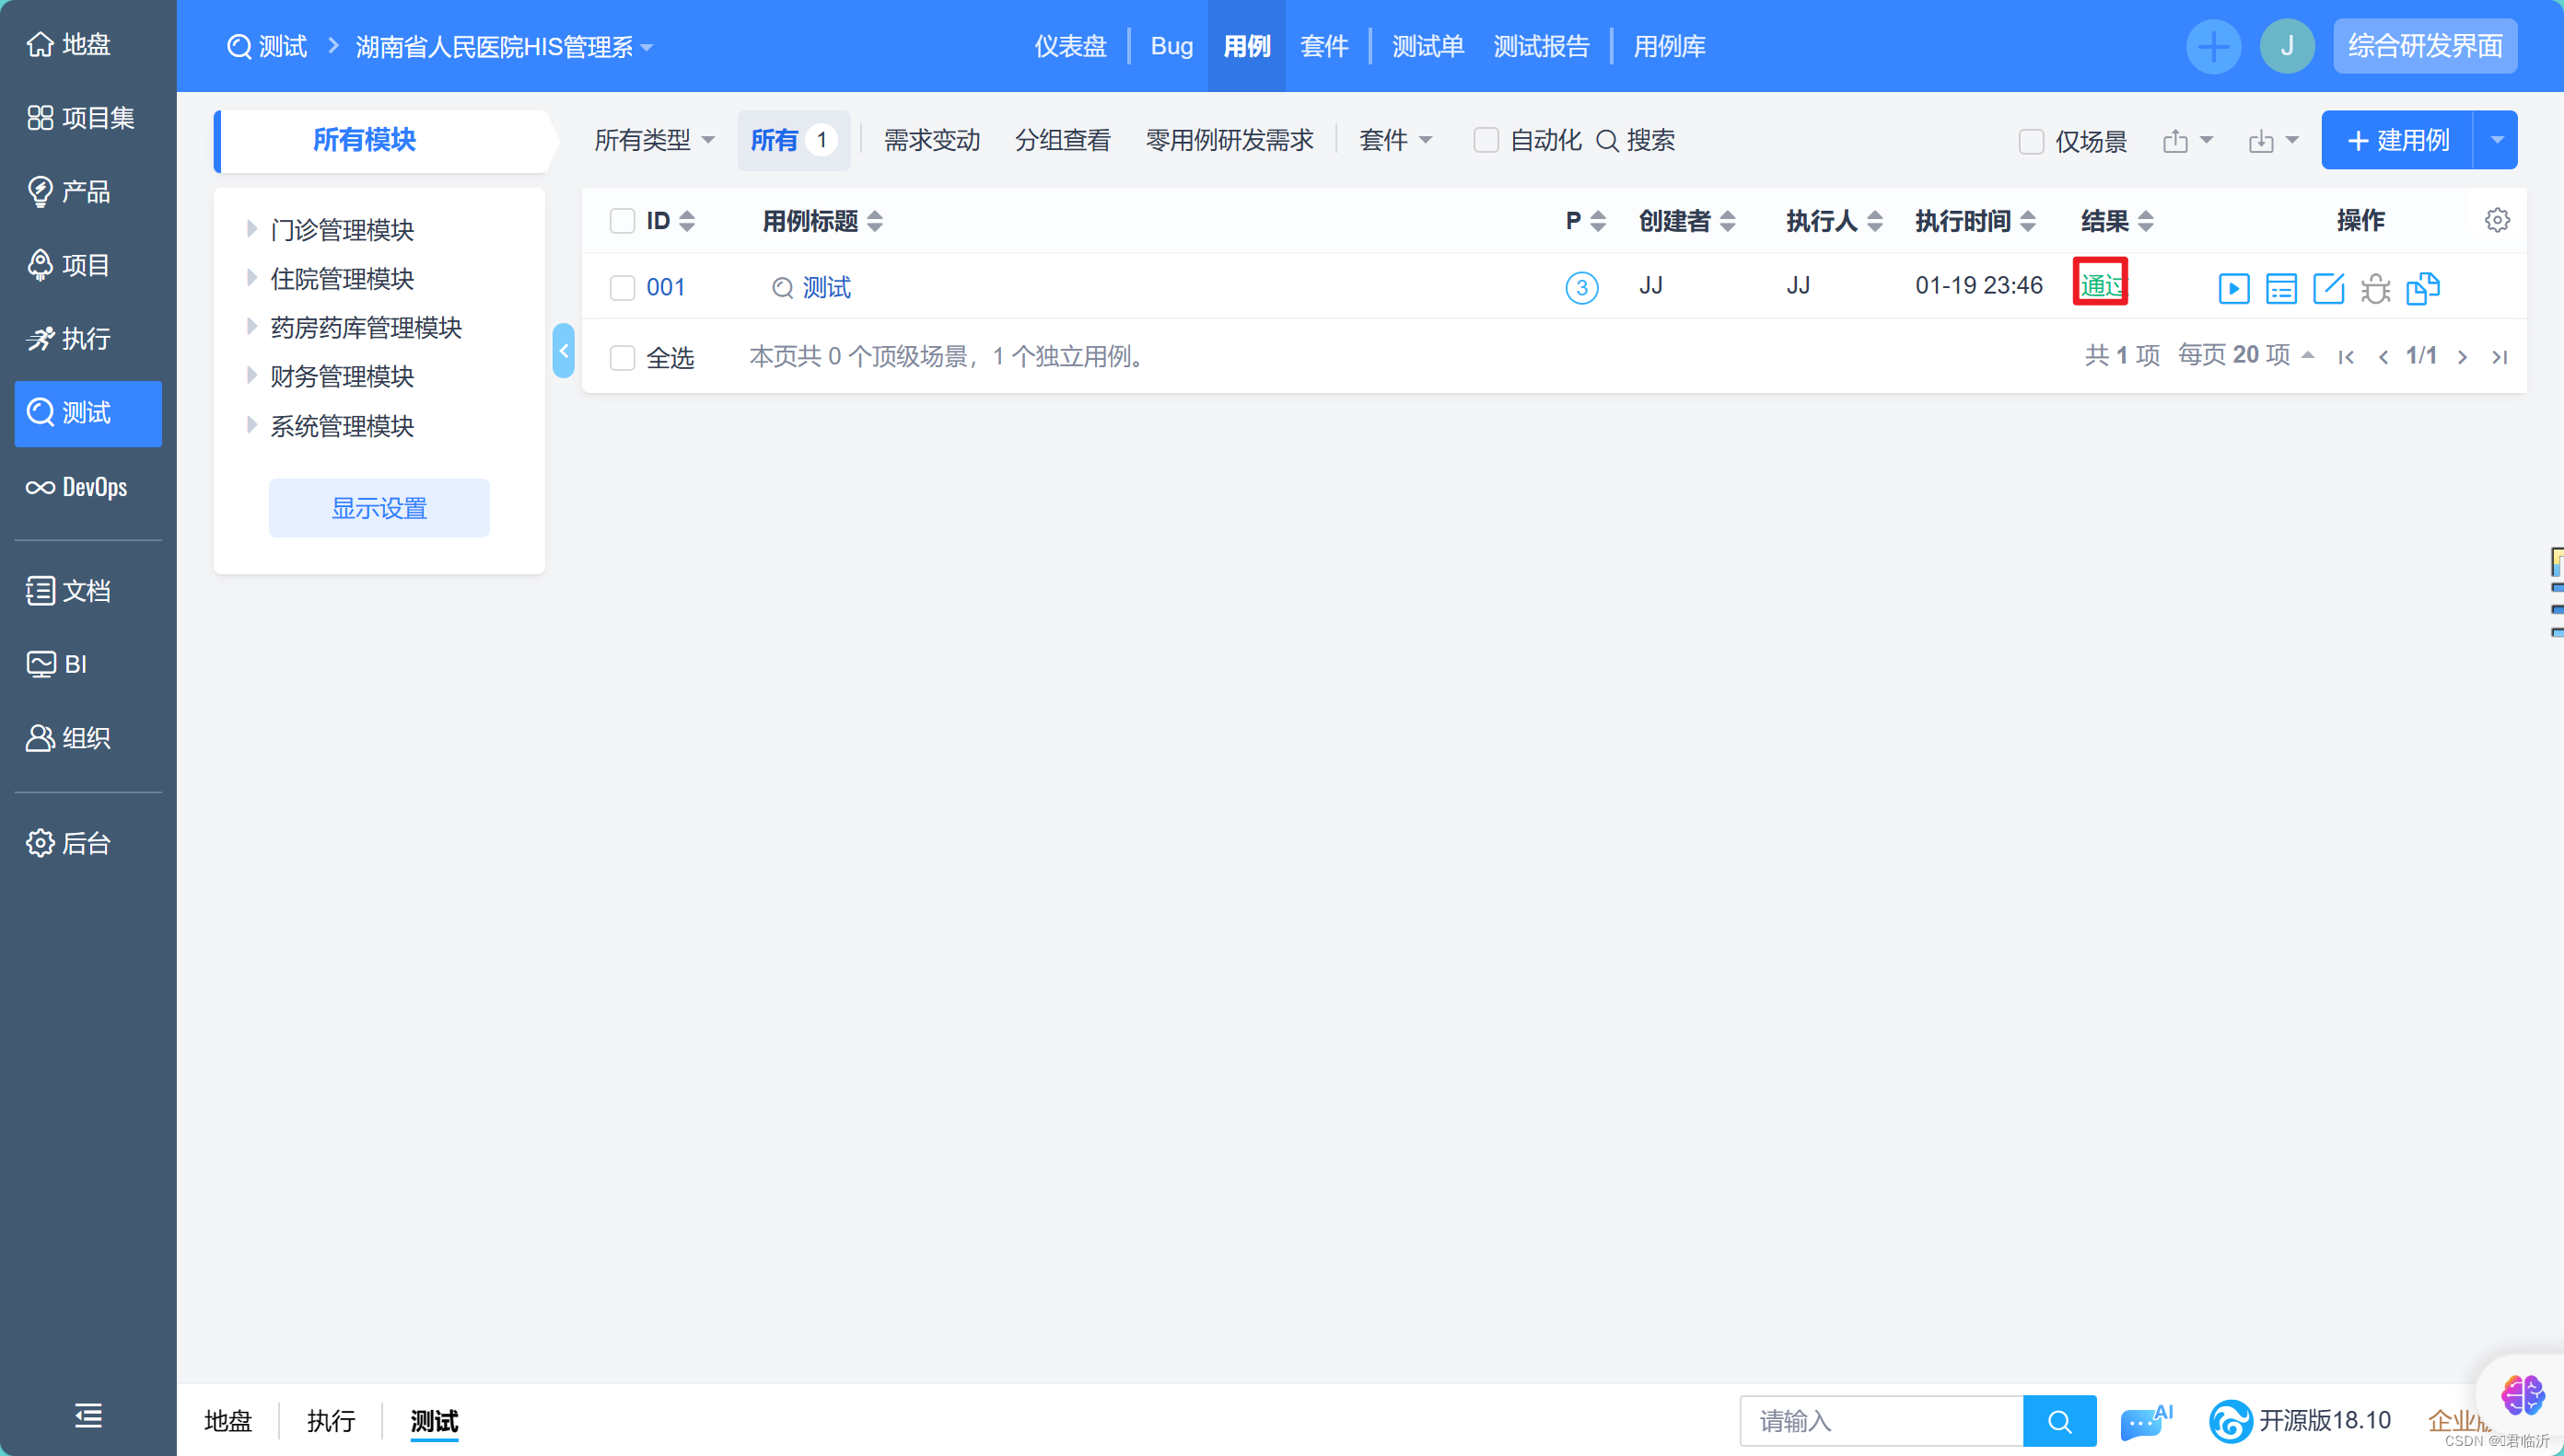Click the copy case icon
The width and height of the screenshot is (2564, 1456).
2422,288
